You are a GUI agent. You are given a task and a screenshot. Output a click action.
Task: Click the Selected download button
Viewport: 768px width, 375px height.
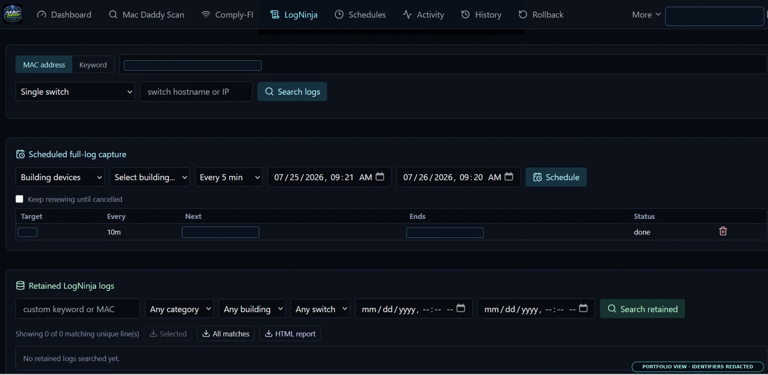point(168,334)
